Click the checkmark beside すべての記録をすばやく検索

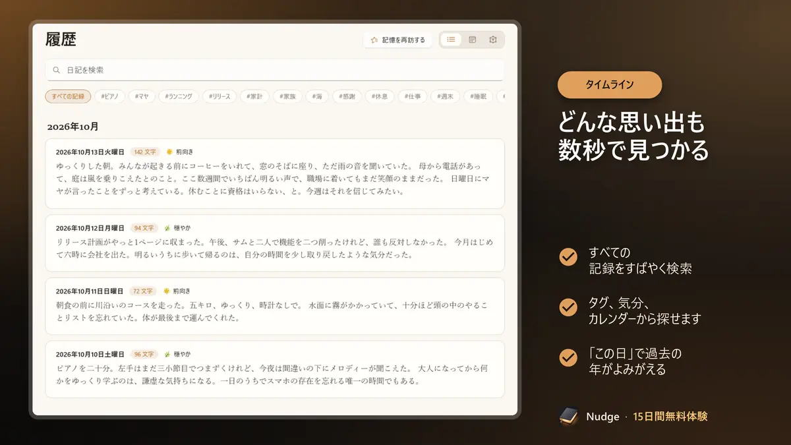(568, 257)
